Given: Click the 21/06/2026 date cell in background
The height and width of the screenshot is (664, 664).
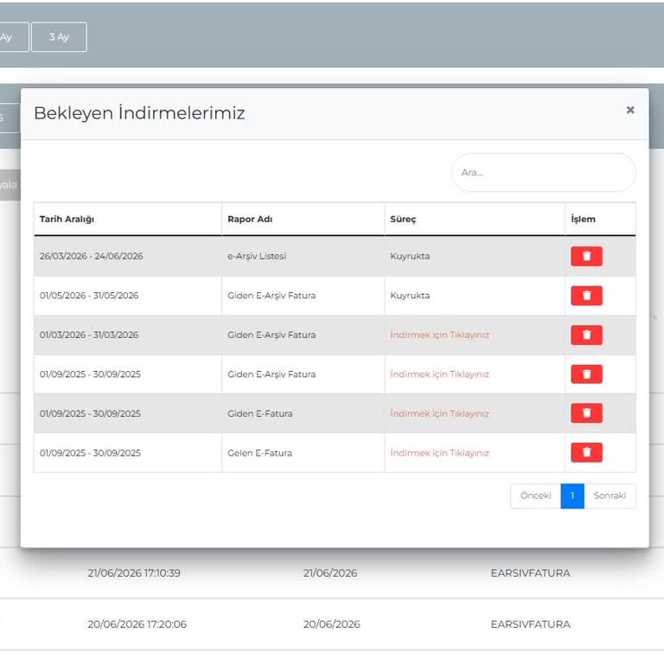Looking at the screenshot, I should pyautogui.click(x=330, y=573).
